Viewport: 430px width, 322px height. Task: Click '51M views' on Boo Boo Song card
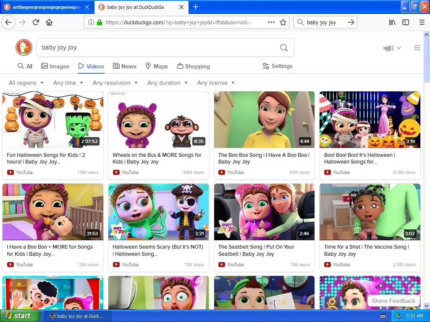[300, 172]
